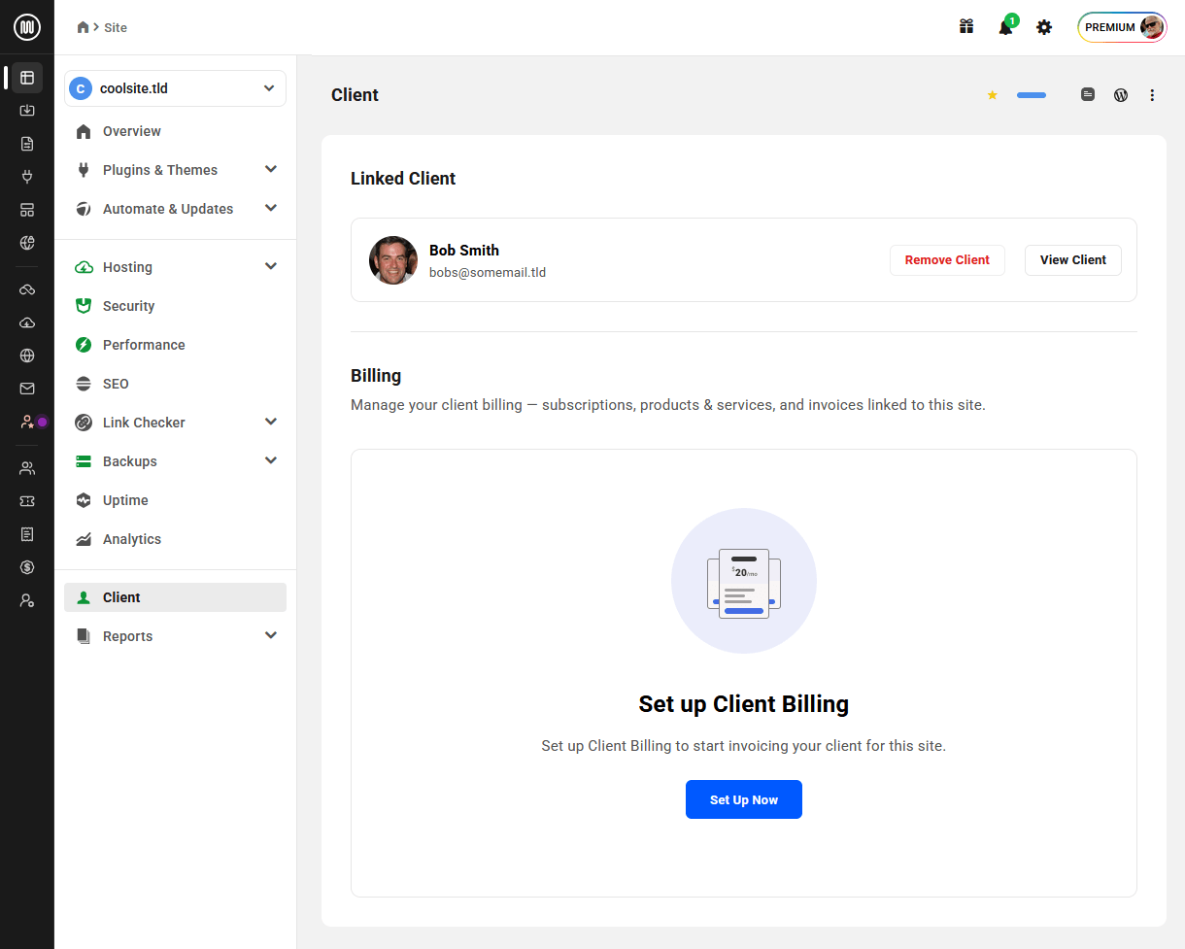Expand the Reports chevron
Image resolution: width=1185 pixels, height=949 pixels.
click(271, 635)
